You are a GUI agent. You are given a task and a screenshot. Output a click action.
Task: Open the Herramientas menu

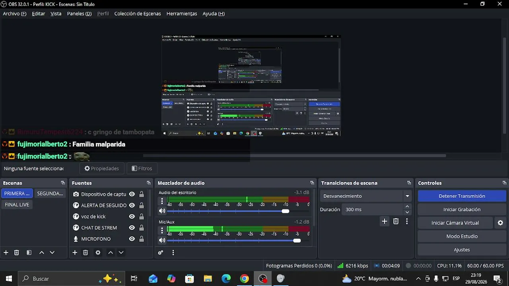[x=182, y=14]
